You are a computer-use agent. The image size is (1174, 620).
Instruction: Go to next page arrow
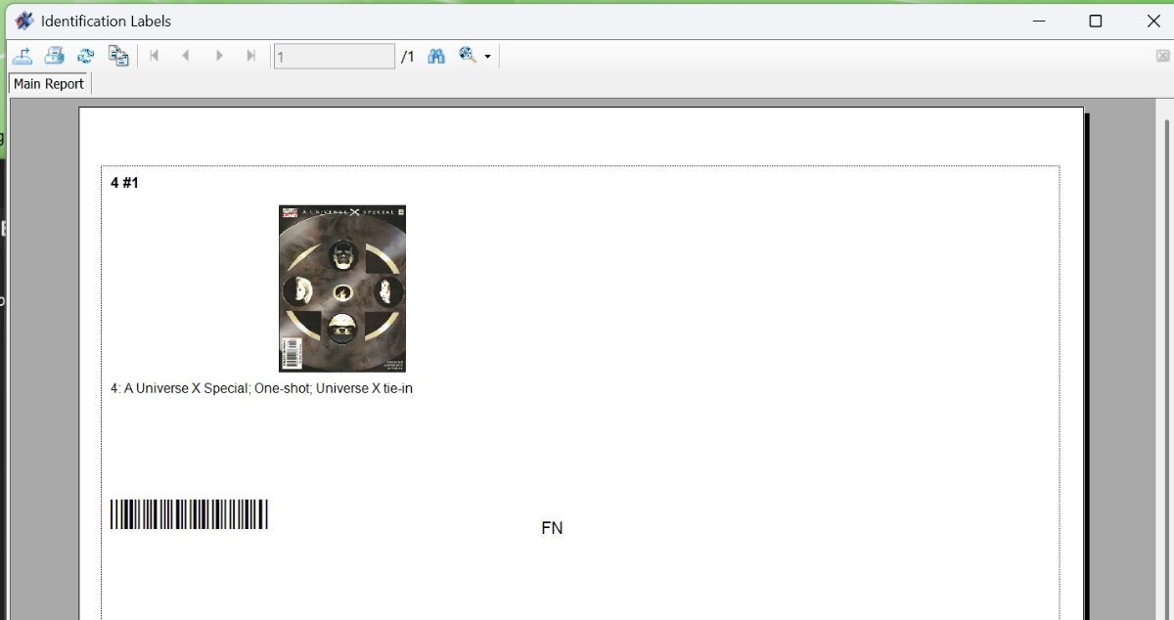219,56
